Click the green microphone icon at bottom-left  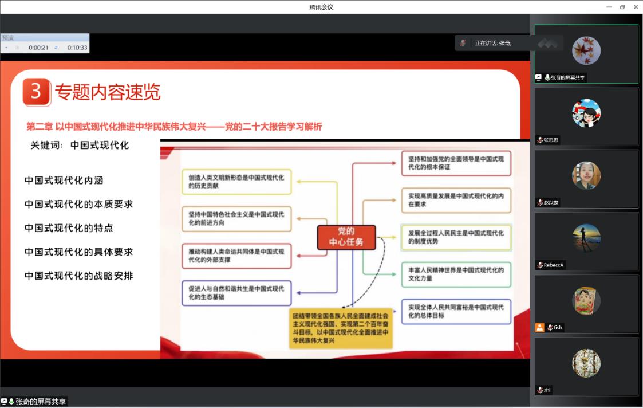coord(11,402)
